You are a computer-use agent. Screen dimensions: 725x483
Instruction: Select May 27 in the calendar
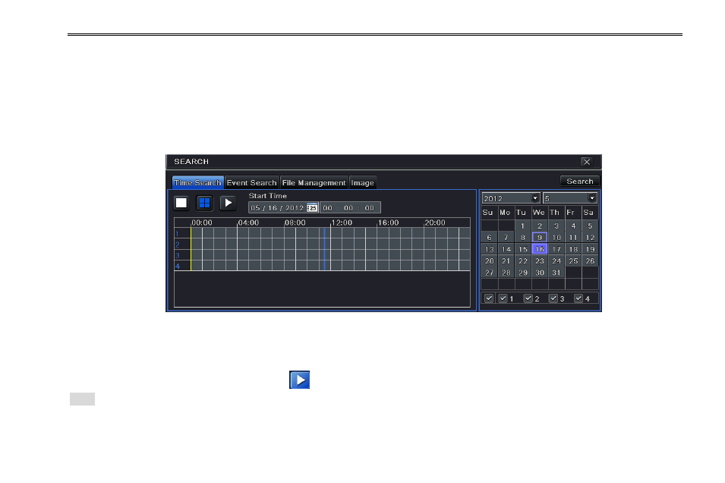coord(489,273)
